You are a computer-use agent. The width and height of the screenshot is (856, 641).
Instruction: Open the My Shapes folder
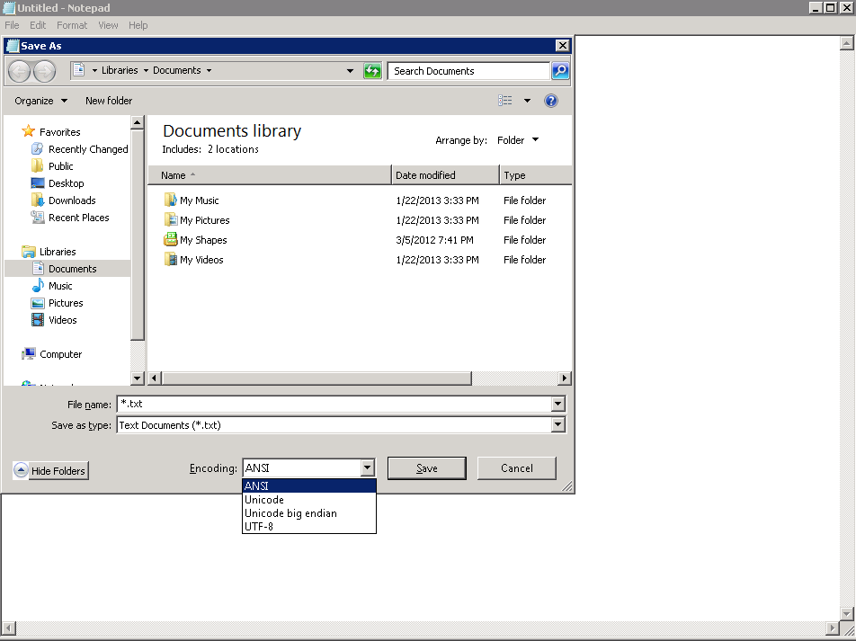[x=203, y=240]
